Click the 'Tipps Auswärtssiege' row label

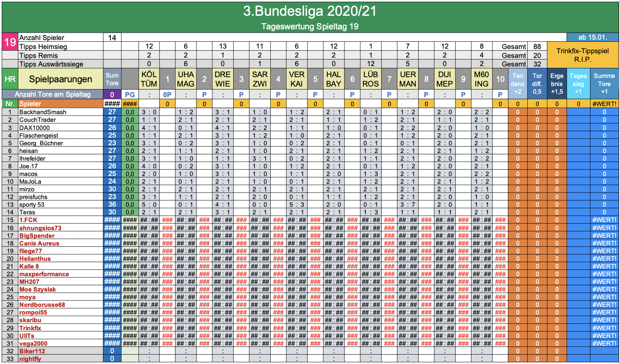click(51, 64)
